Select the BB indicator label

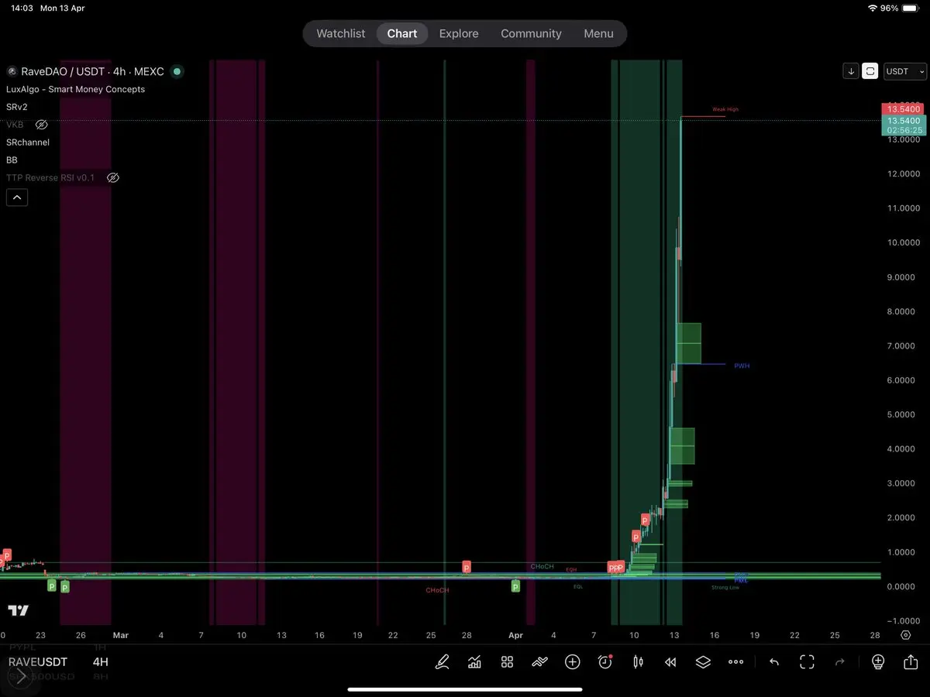click(x=12, y=160)
